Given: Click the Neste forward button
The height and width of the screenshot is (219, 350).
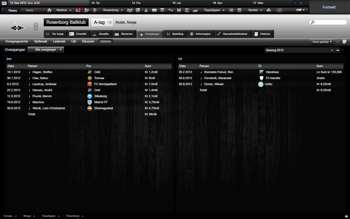Looking at the screenshot, I should (x=30, y=10).
